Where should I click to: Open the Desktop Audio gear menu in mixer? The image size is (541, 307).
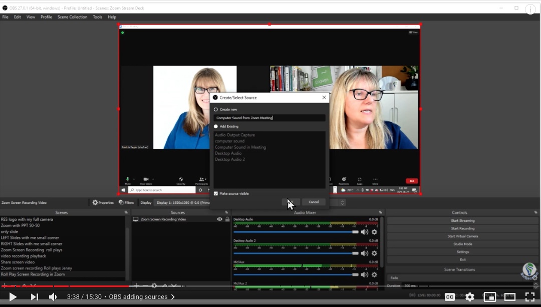[374, 232]
